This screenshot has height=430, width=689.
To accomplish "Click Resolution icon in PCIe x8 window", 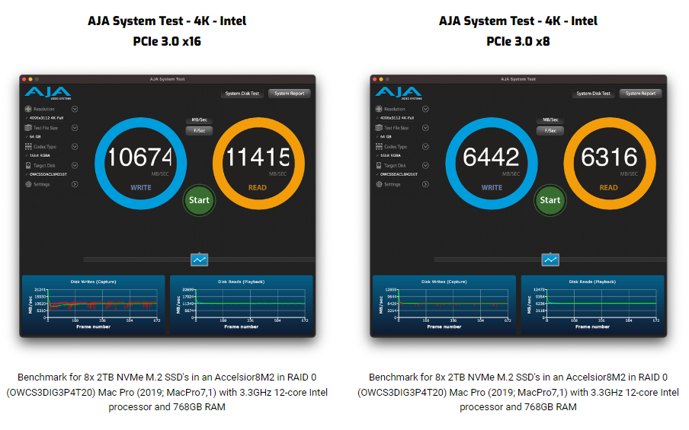I will pyautogui.click(x=379, y=109).
